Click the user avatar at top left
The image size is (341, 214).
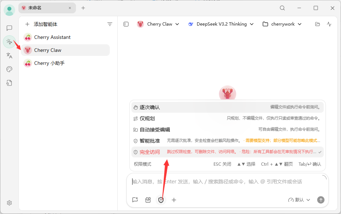point(9,10)
